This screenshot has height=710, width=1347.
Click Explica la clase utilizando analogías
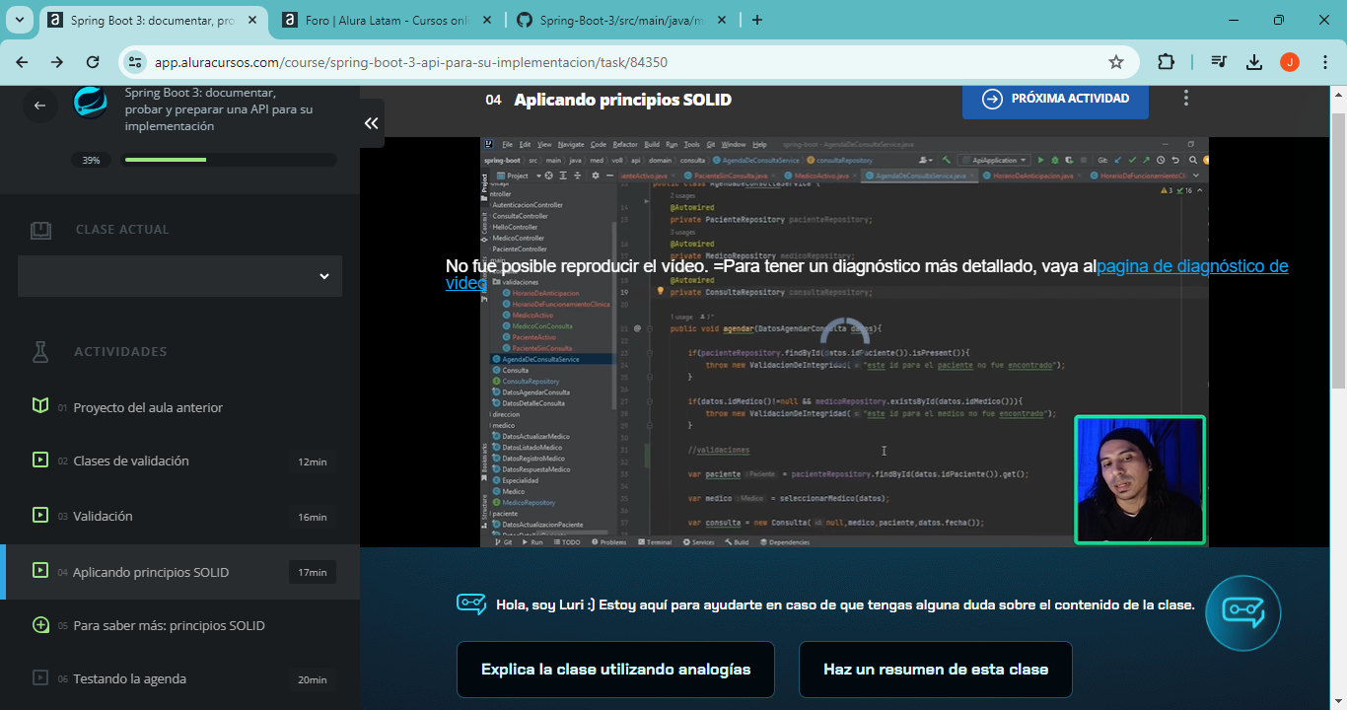point(615,670)
